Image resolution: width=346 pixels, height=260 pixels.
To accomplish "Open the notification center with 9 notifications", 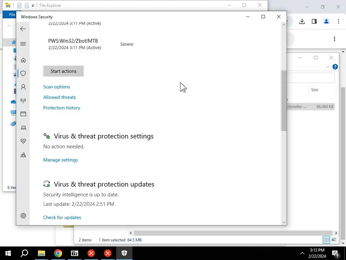I will click(335, 253).
